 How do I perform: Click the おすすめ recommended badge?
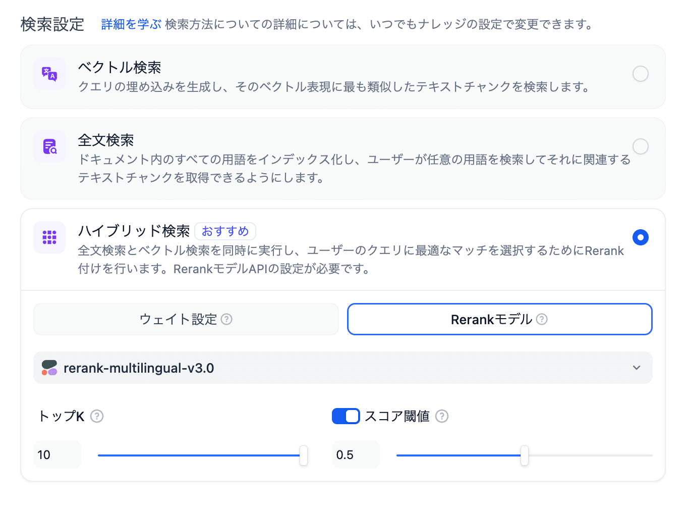[225, 231]
